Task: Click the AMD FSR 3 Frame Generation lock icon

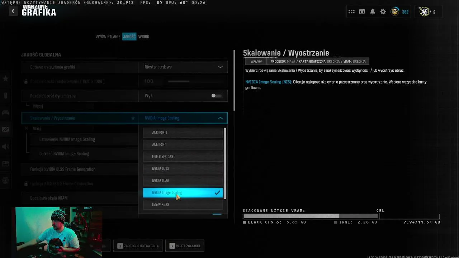Action: [26, 183]
